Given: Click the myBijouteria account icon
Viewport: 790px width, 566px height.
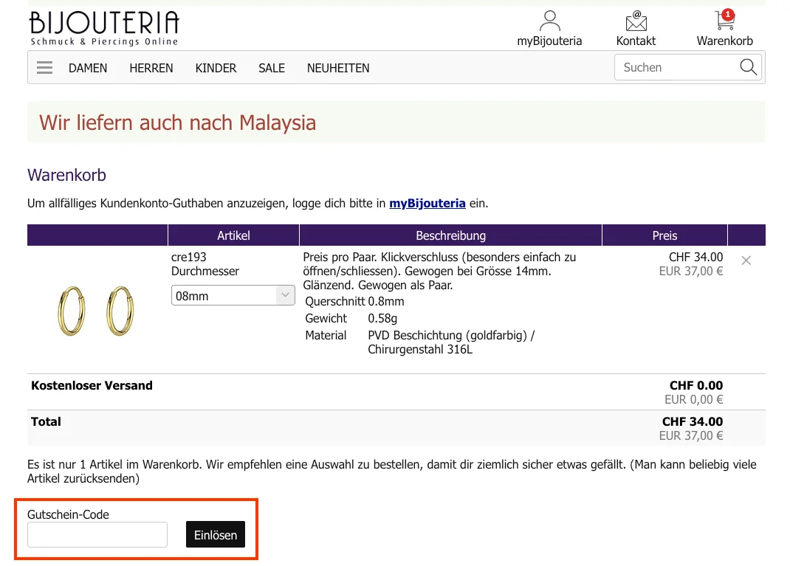Looking at the screenshot, I should [549, 21].
